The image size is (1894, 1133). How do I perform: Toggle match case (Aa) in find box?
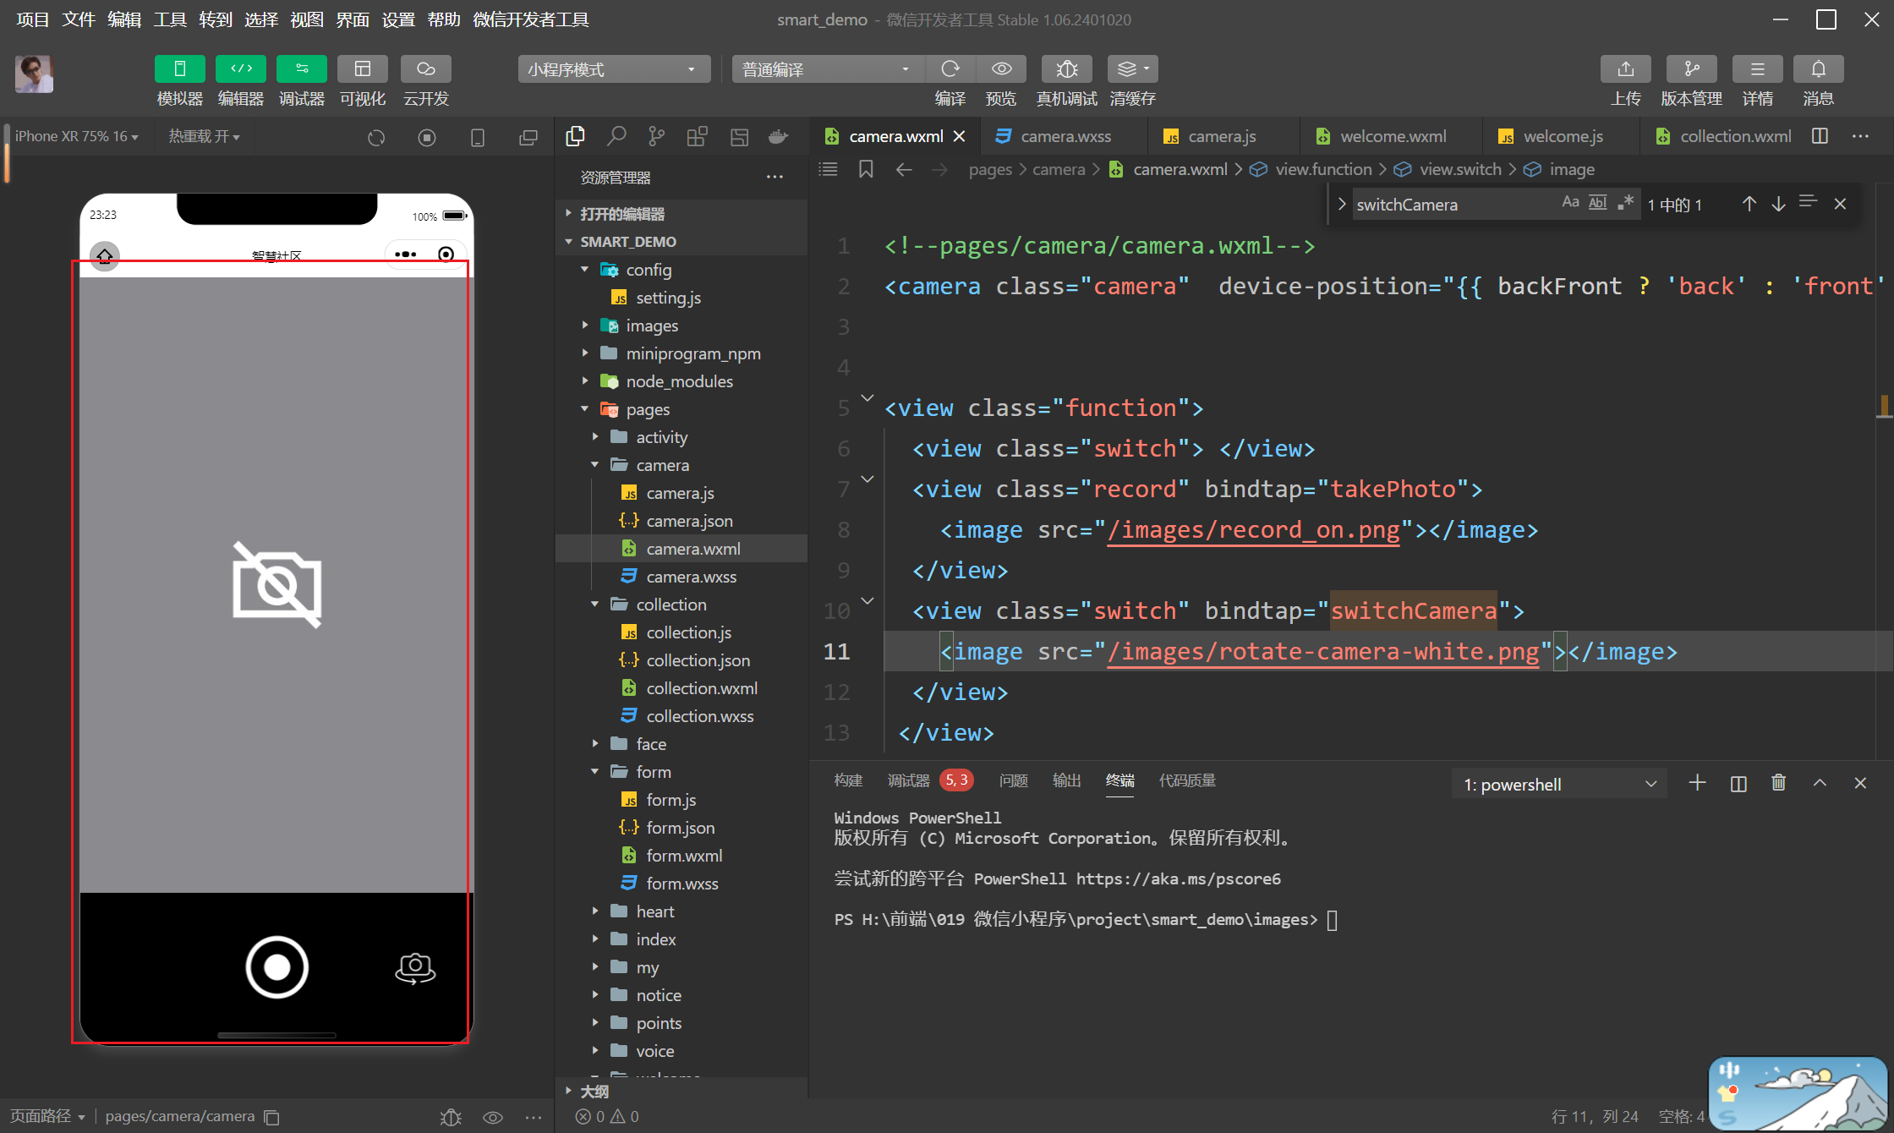pos(1570,203)
